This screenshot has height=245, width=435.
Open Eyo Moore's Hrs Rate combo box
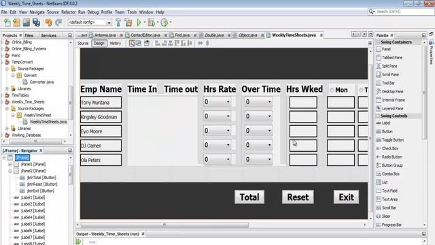pyautogui.click(x=217, y=131)
